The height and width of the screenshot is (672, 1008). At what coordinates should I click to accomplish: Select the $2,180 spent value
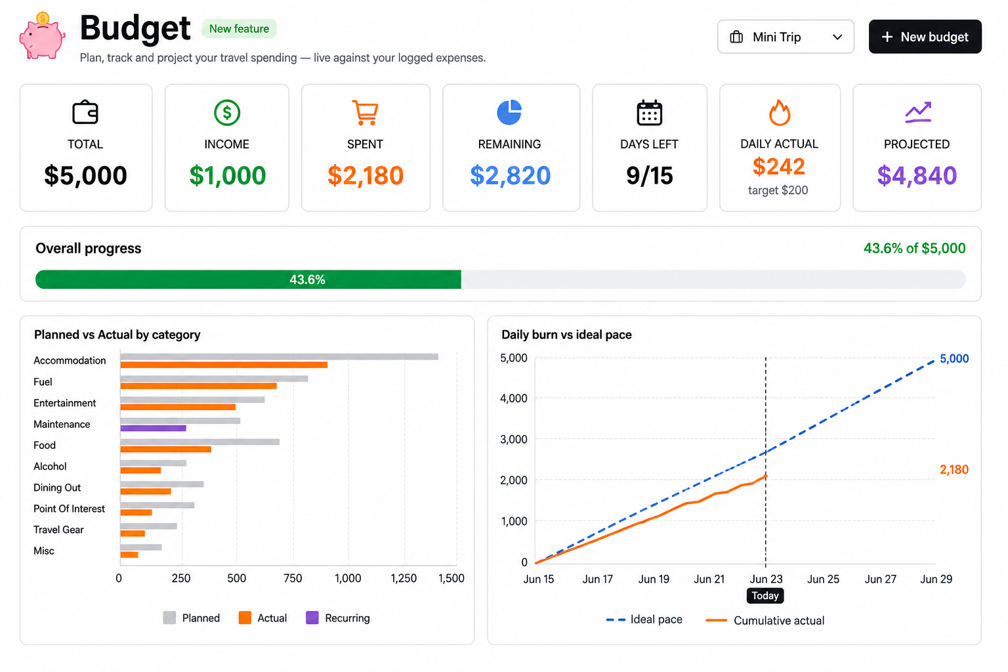366,175
